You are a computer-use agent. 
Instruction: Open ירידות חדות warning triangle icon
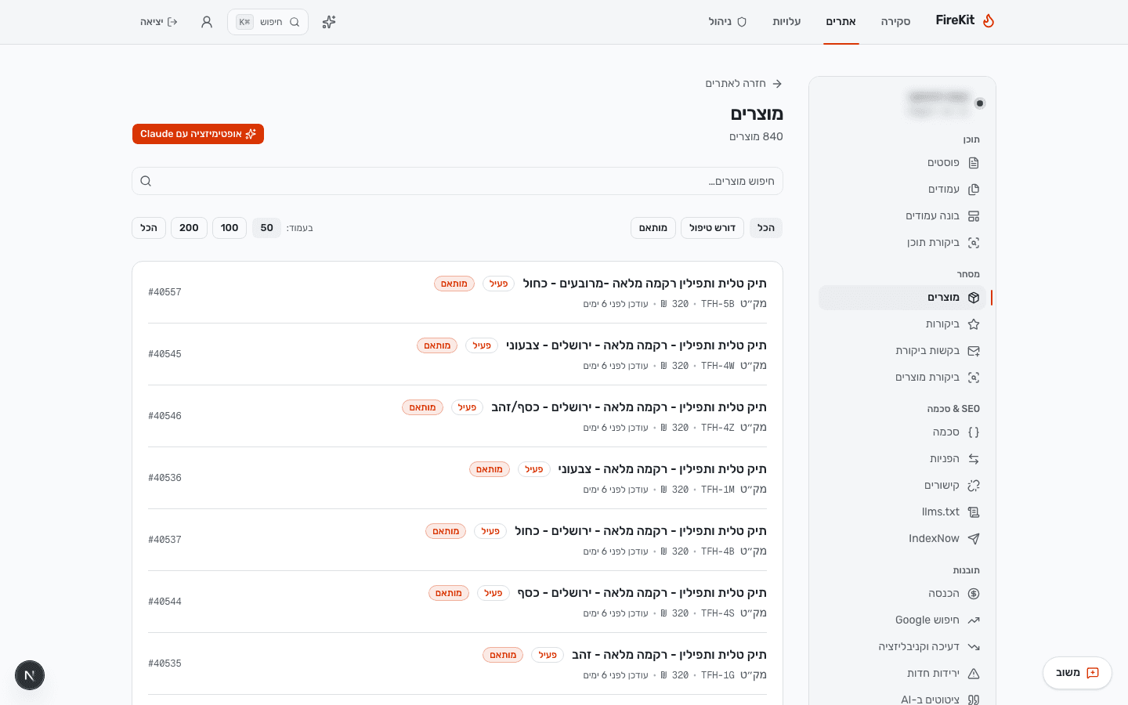click(974, 674)
